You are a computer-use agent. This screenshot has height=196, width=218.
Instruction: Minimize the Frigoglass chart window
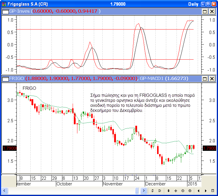(203, 4)
